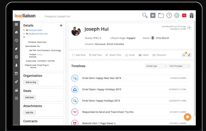Viewport: 206px width, 131px height.
Task: Click the Email Sent Happy Holidays 2013 icon
Action: [75, 101]
